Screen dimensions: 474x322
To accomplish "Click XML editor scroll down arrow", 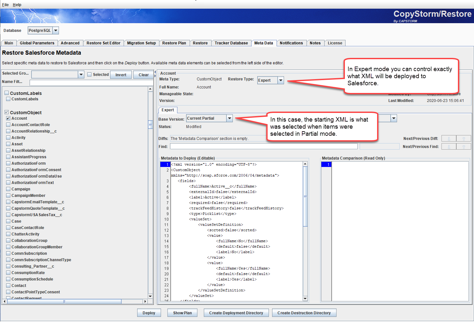I will pos(305,299).
